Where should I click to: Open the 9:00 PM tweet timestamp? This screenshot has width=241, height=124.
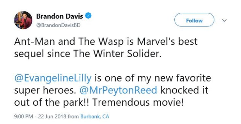24,116
